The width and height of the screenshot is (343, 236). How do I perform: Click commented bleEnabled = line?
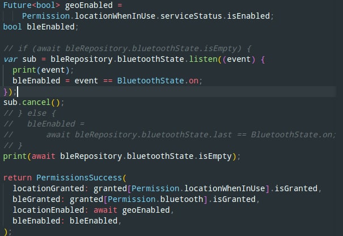point(44,124)
